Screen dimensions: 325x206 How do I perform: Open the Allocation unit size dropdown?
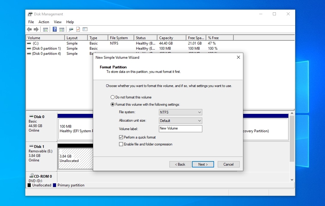pyautogui.click(x=180, y=121)
